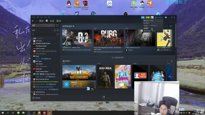The height and width of the screenshot is (115, 205).
Task: Select DayZ in the game list
Action: tap(37, 56)
